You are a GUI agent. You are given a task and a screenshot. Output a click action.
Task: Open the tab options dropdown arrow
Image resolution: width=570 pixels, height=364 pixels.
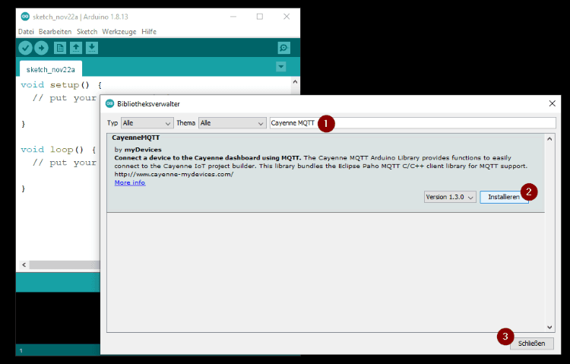(x=281, y=67)
